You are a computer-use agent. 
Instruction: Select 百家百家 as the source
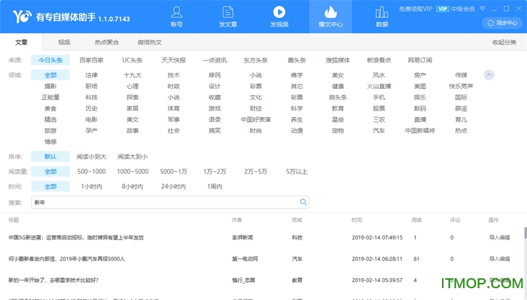click(x=92, y=60)
